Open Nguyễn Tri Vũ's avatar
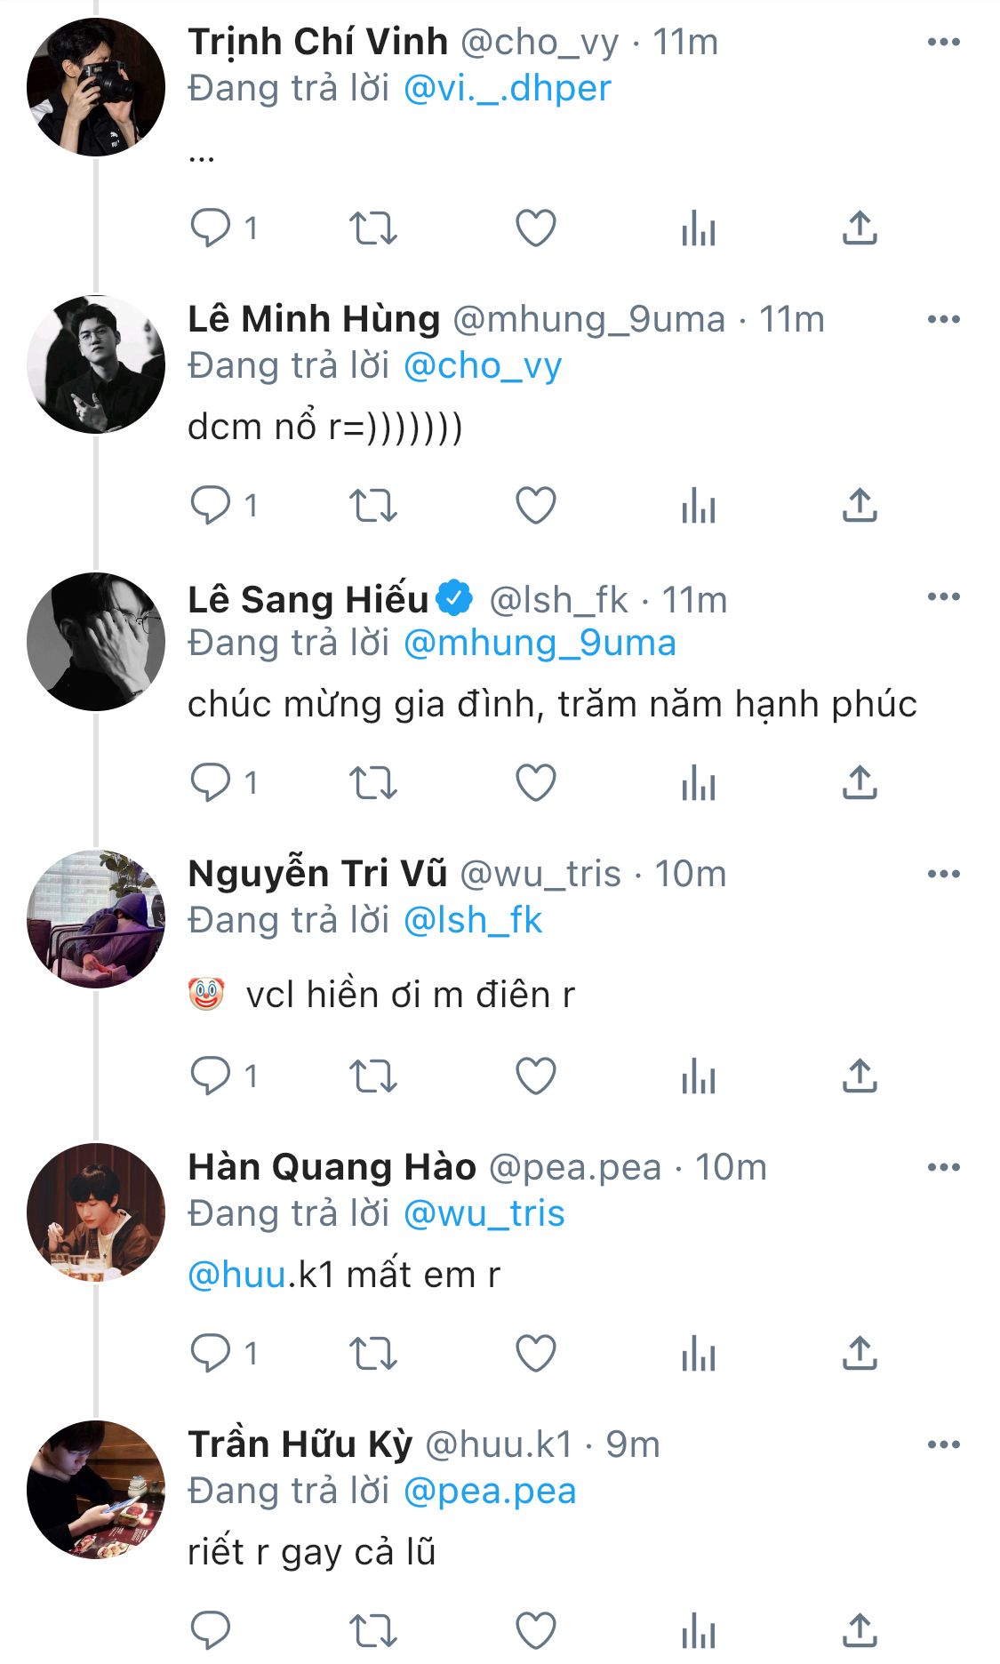The width and height of the screenshot is (1000, 1664). [x=96, y=919]
